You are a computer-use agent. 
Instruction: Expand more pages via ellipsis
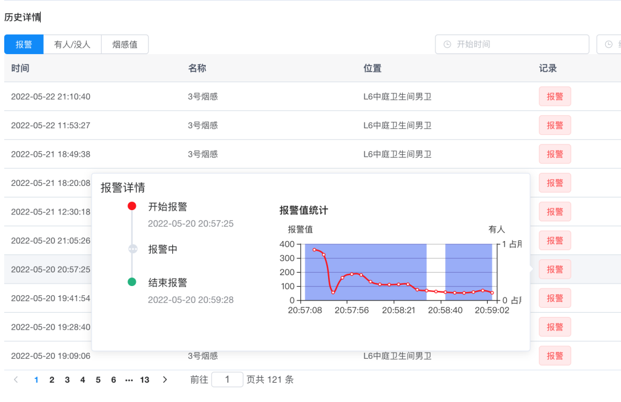[129, 380]
